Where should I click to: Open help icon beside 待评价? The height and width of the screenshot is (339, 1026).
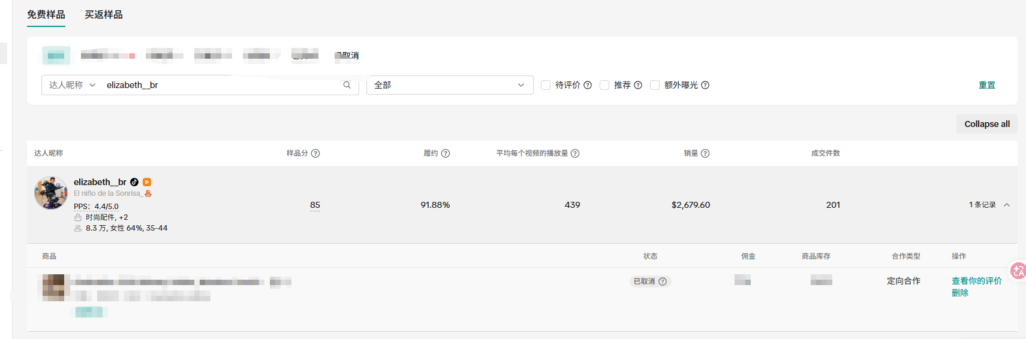588,85
